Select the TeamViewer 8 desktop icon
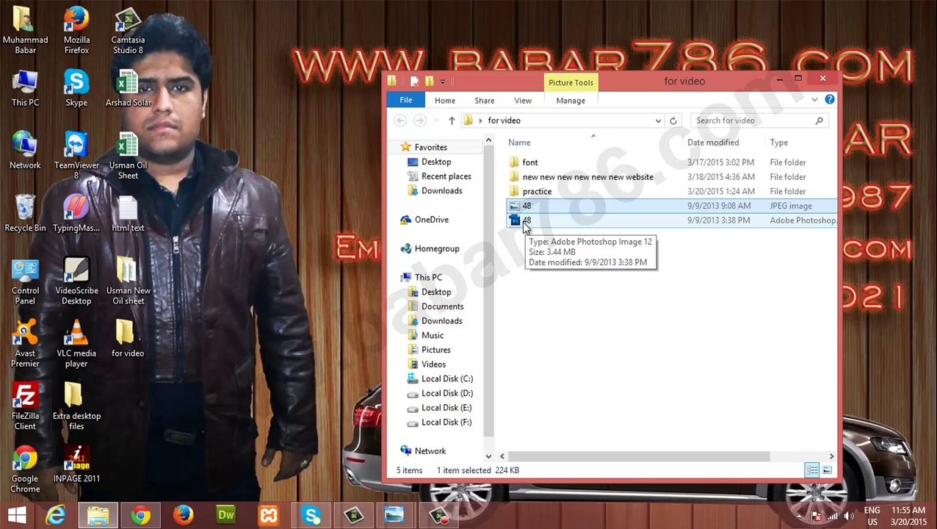The image size is (937, 529). point(76,156)
